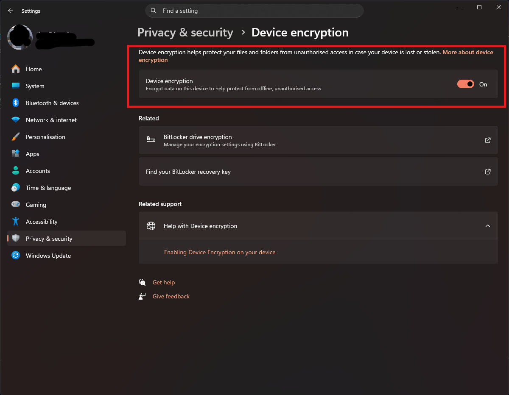Click More about device encryption link
The image size is (509, 395).
pos(467,53)
